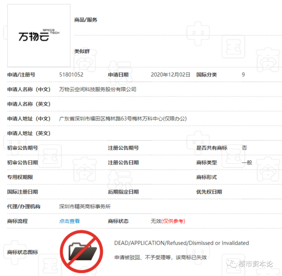Screen dimensions: 282x276
Task: Click the 点击查看 trademark process link
Action: pos(69,221)
